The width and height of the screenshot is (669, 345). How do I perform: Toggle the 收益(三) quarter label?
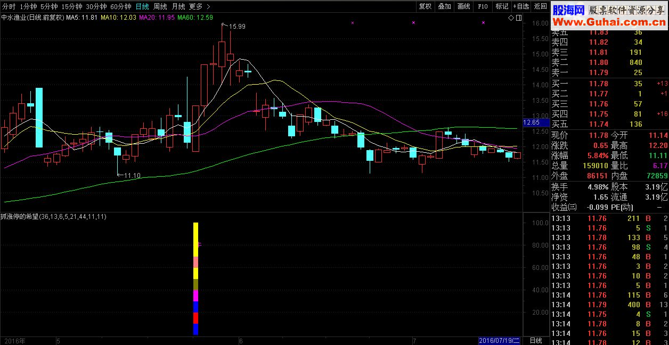coord(564,208)
